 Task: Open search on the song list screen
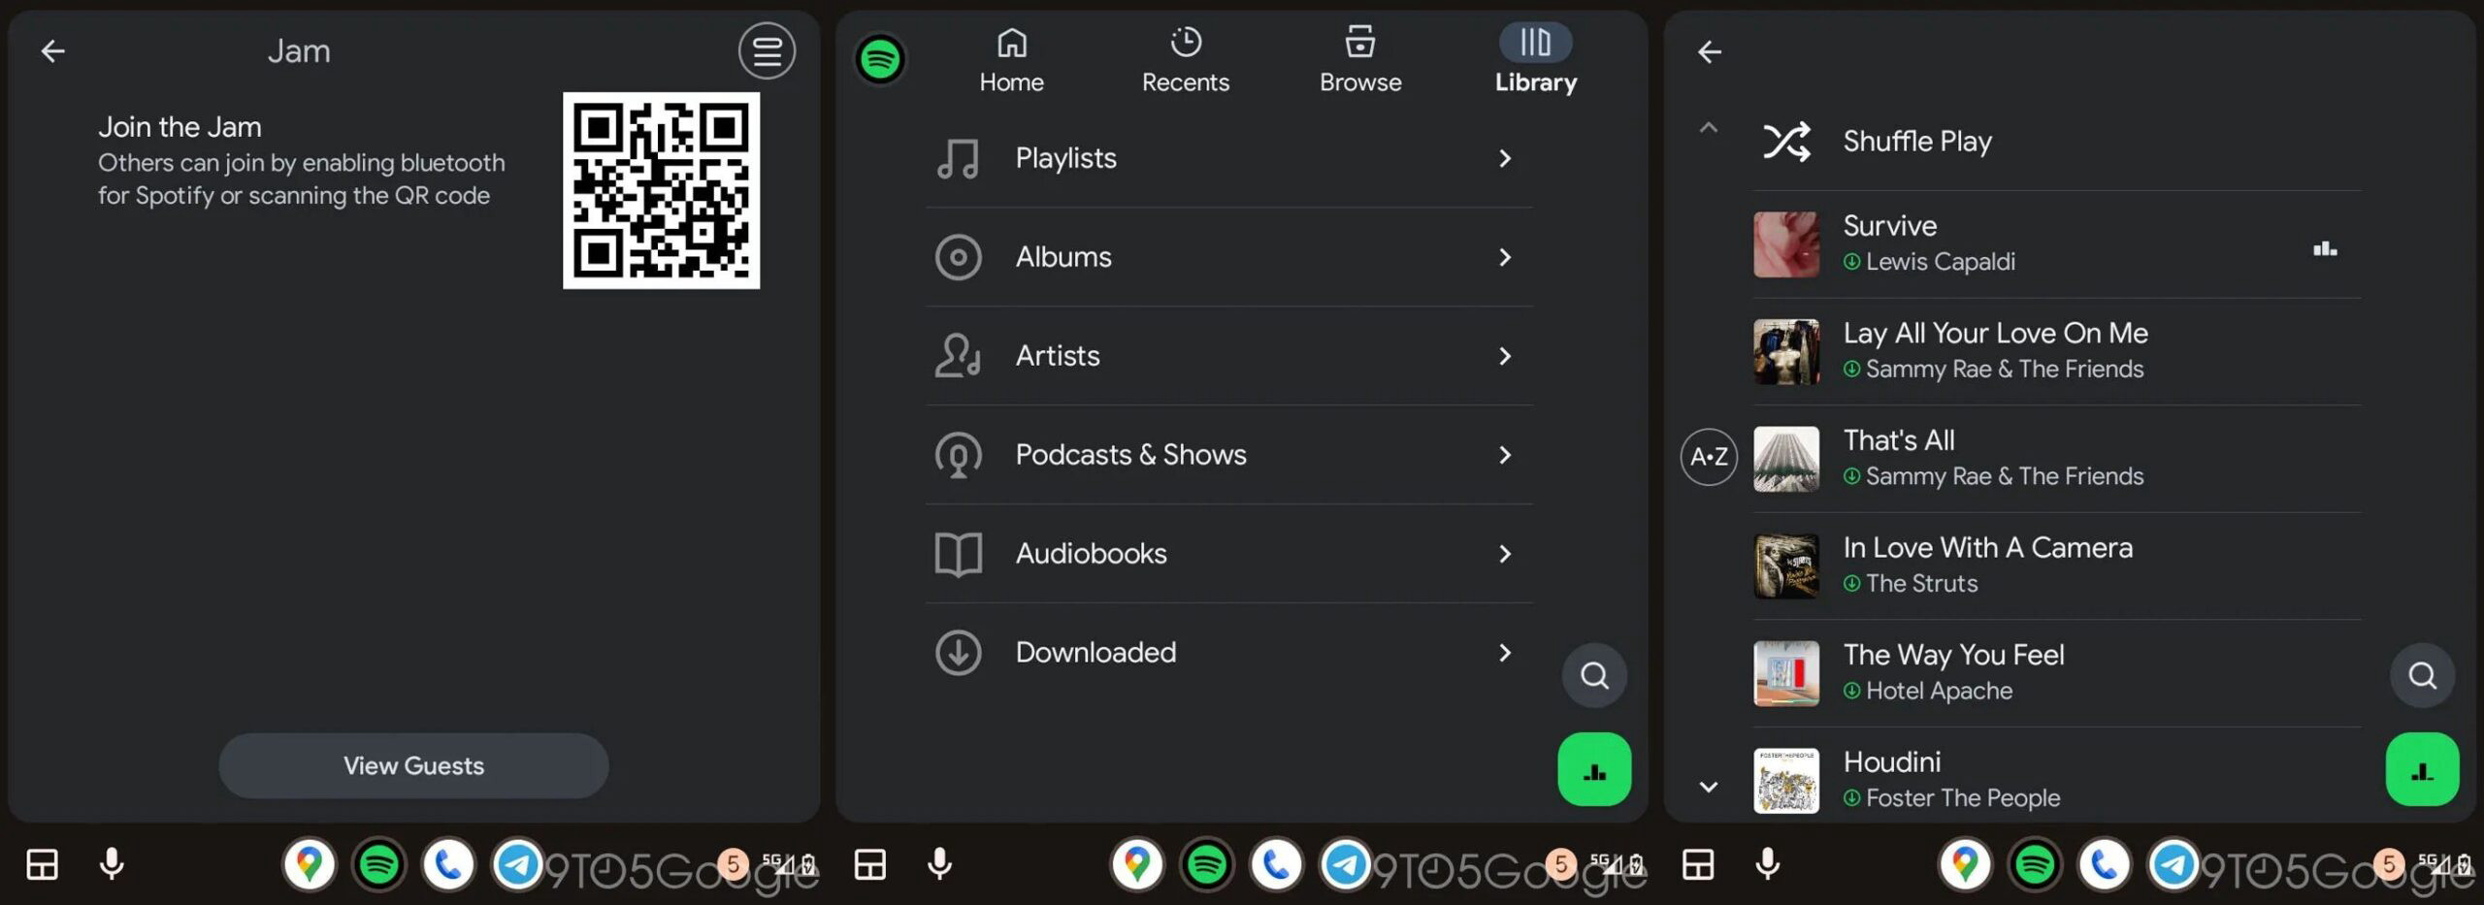click(x=2422, y=675)
